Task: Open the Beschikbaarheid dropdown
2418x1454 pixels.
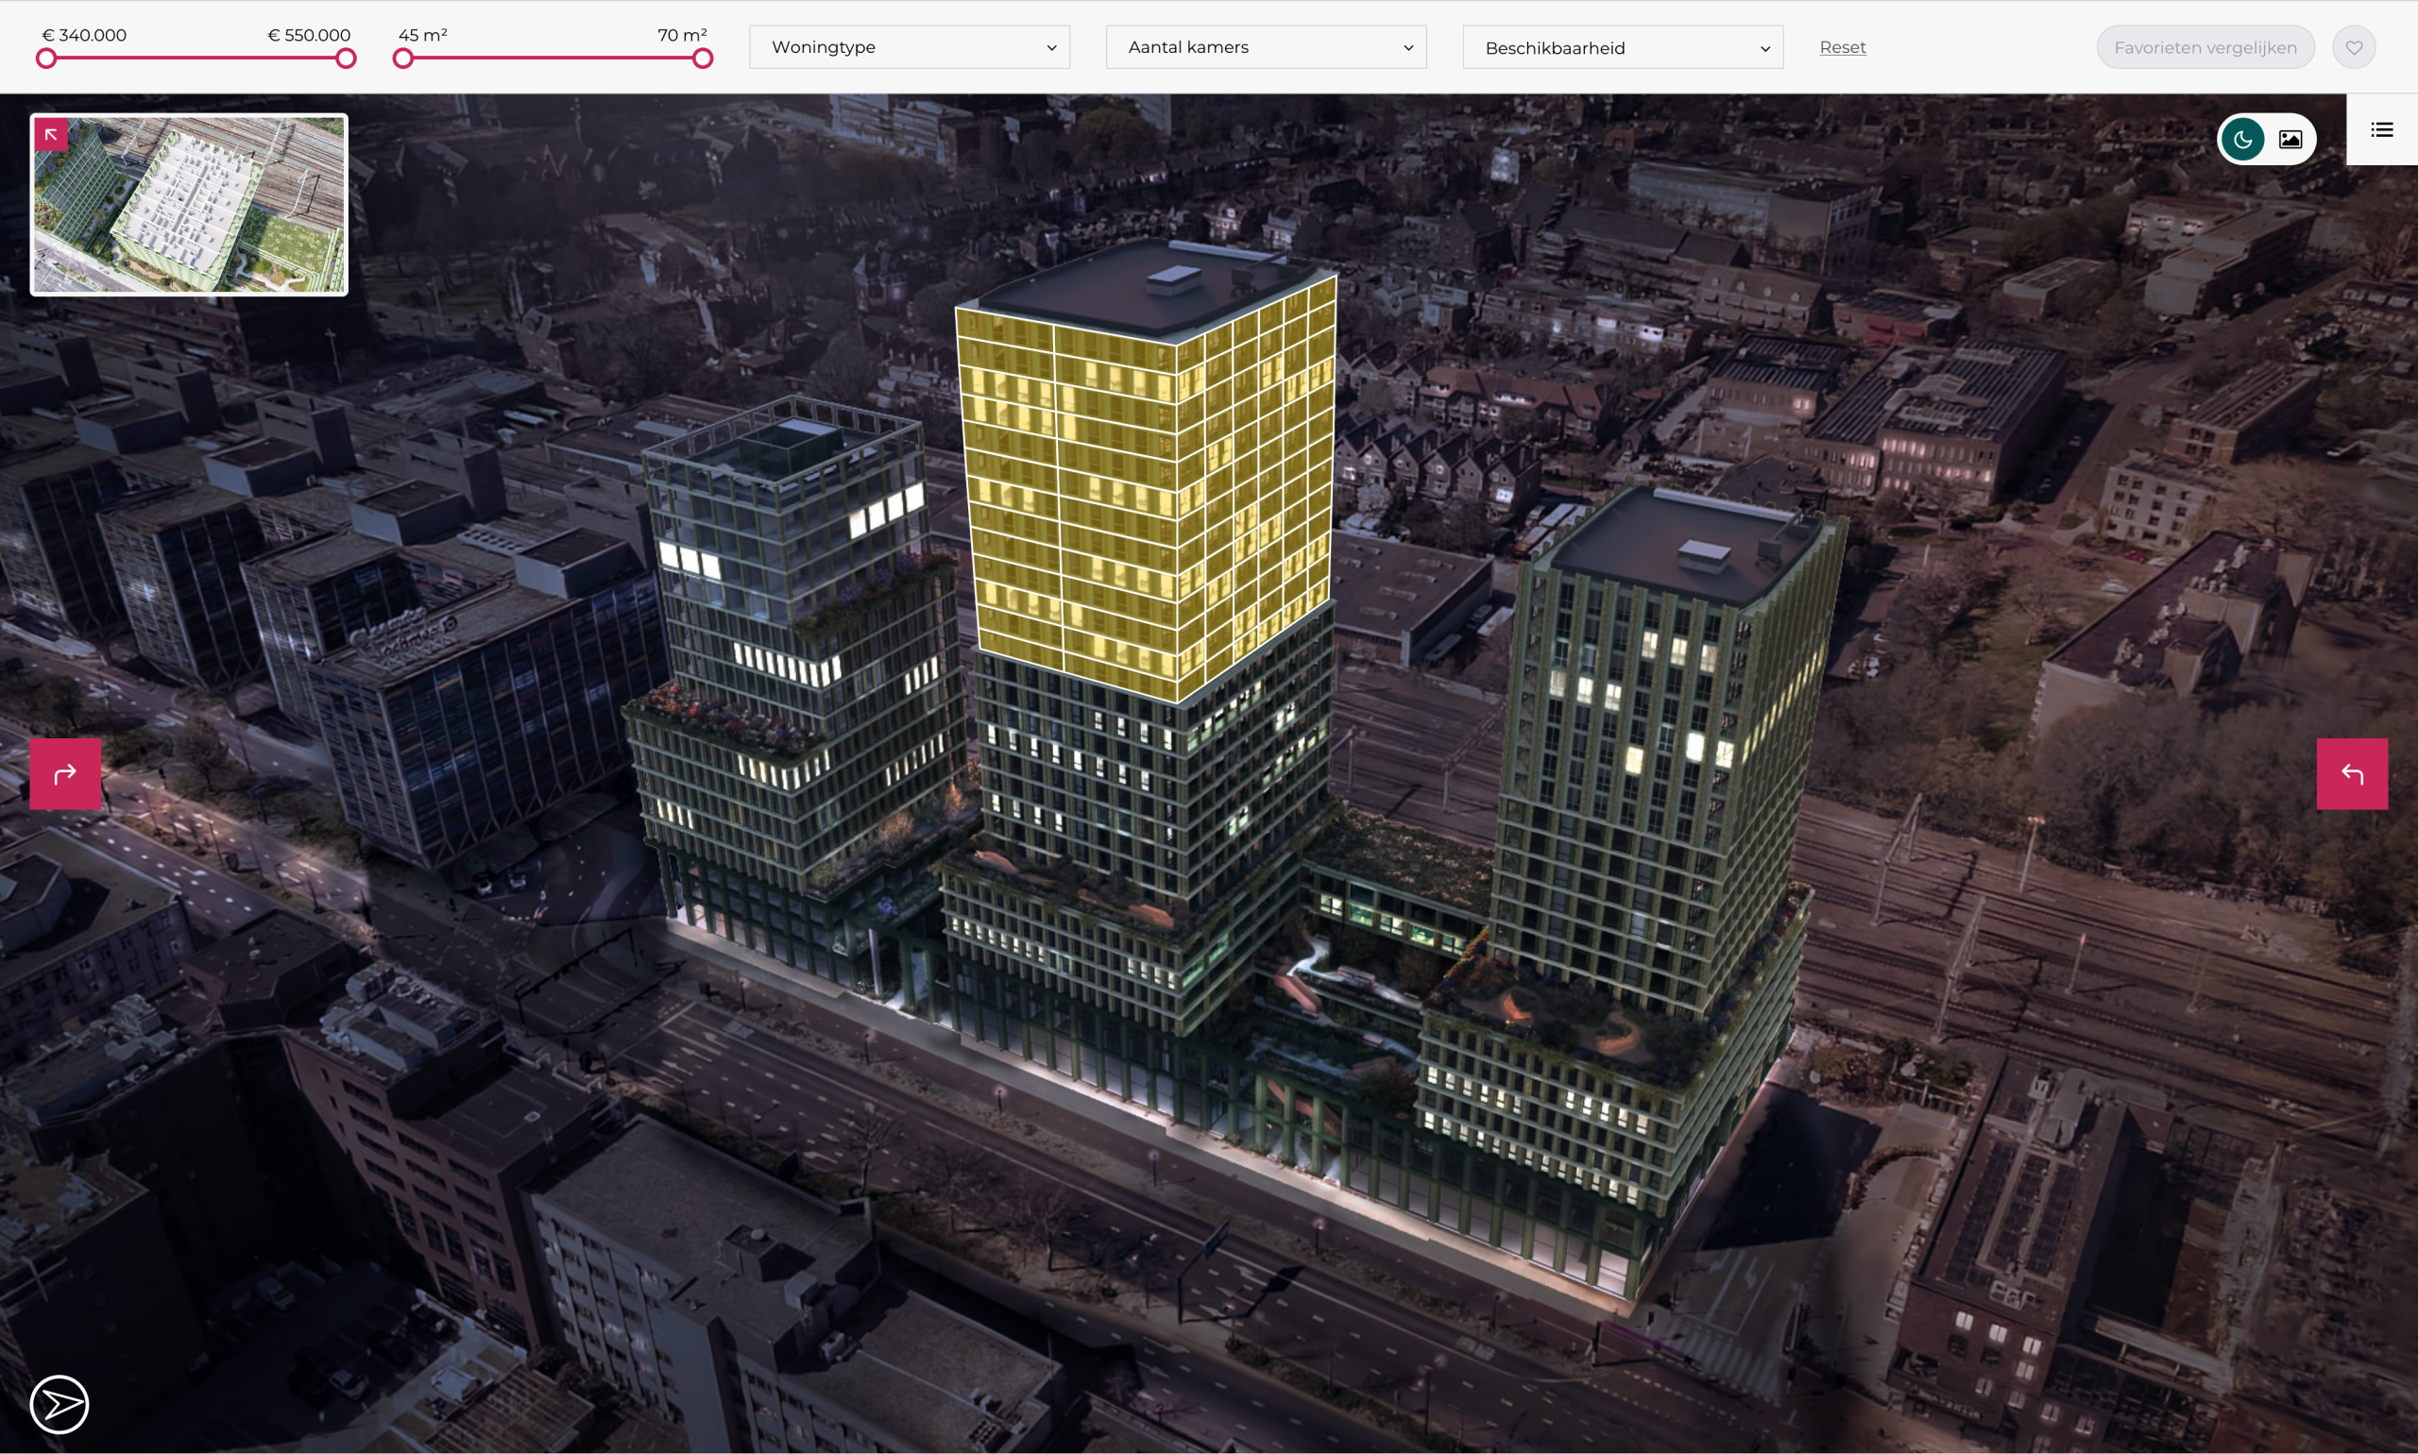Action: click(x=1622, y=47)
